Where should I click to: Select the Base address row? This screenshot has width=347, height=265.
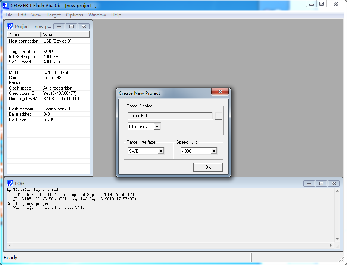49,114
